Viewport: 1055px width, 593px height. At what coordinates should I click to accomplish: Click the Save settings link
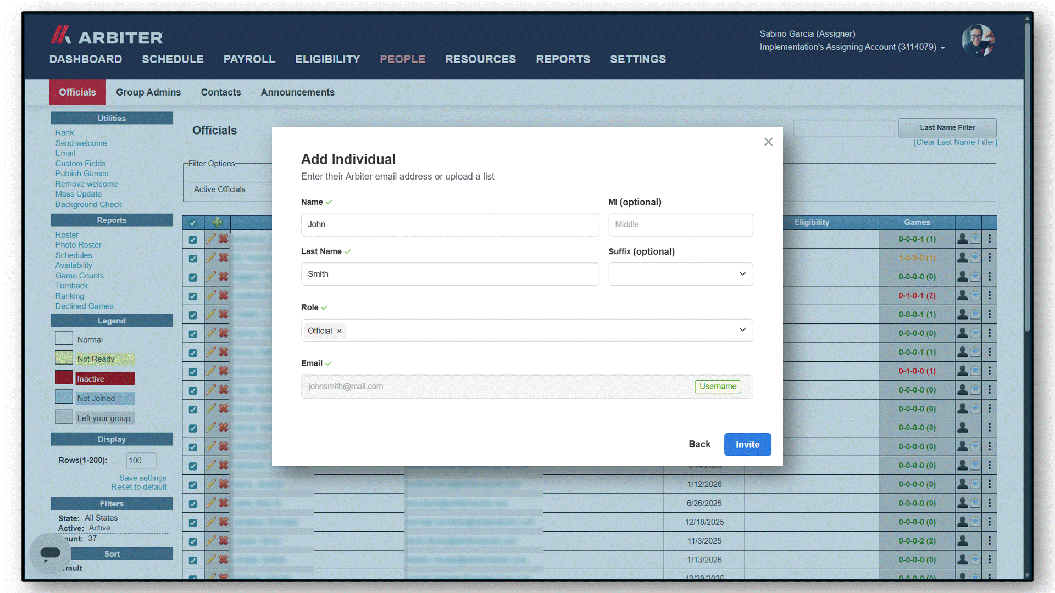pyautogui.click(x=143, y=478)
